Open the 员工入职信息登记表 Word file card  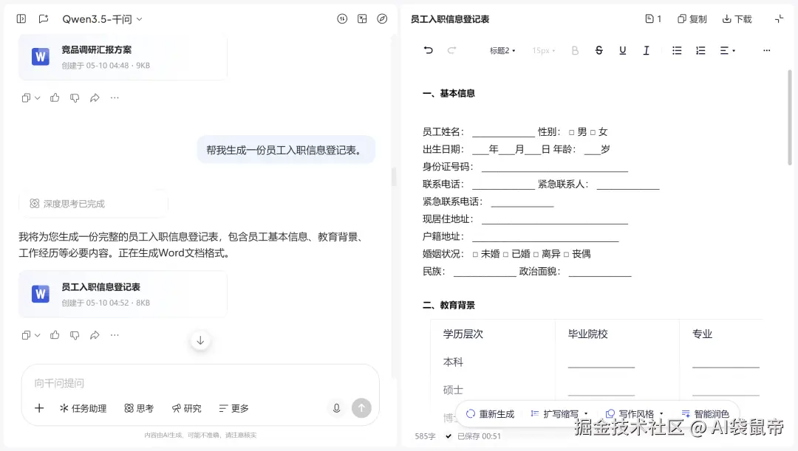(x=123, y=295)
